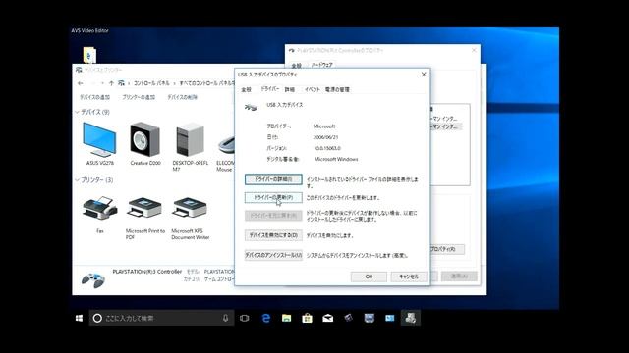Viewport: 629px width, 353px height.
Task: Open Task View on taskbar
Action: [x=245, y=318]
